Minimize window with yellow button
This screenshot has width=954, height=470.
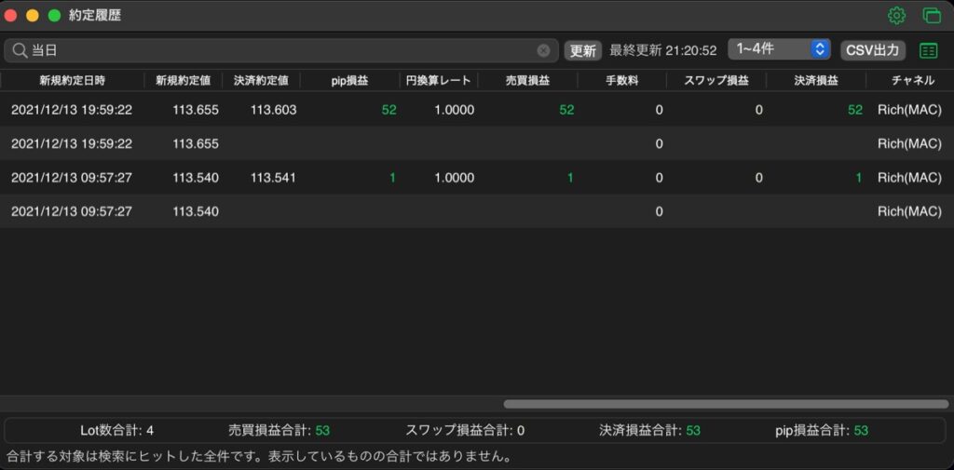point(33,16)
